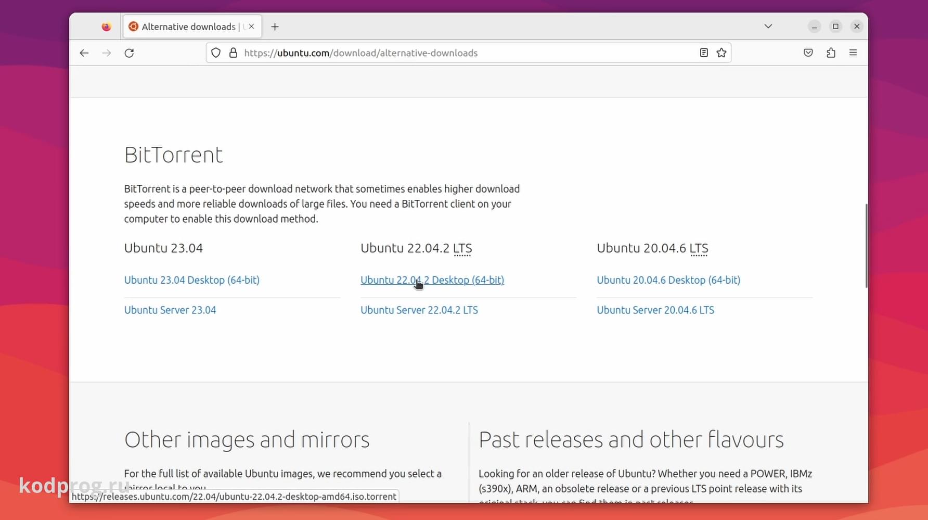Viewport: 928px width, 520px height.
Task: Download Ubuntu 22.04.2 Desktop (64-bit) torrent
Action: 432,280
